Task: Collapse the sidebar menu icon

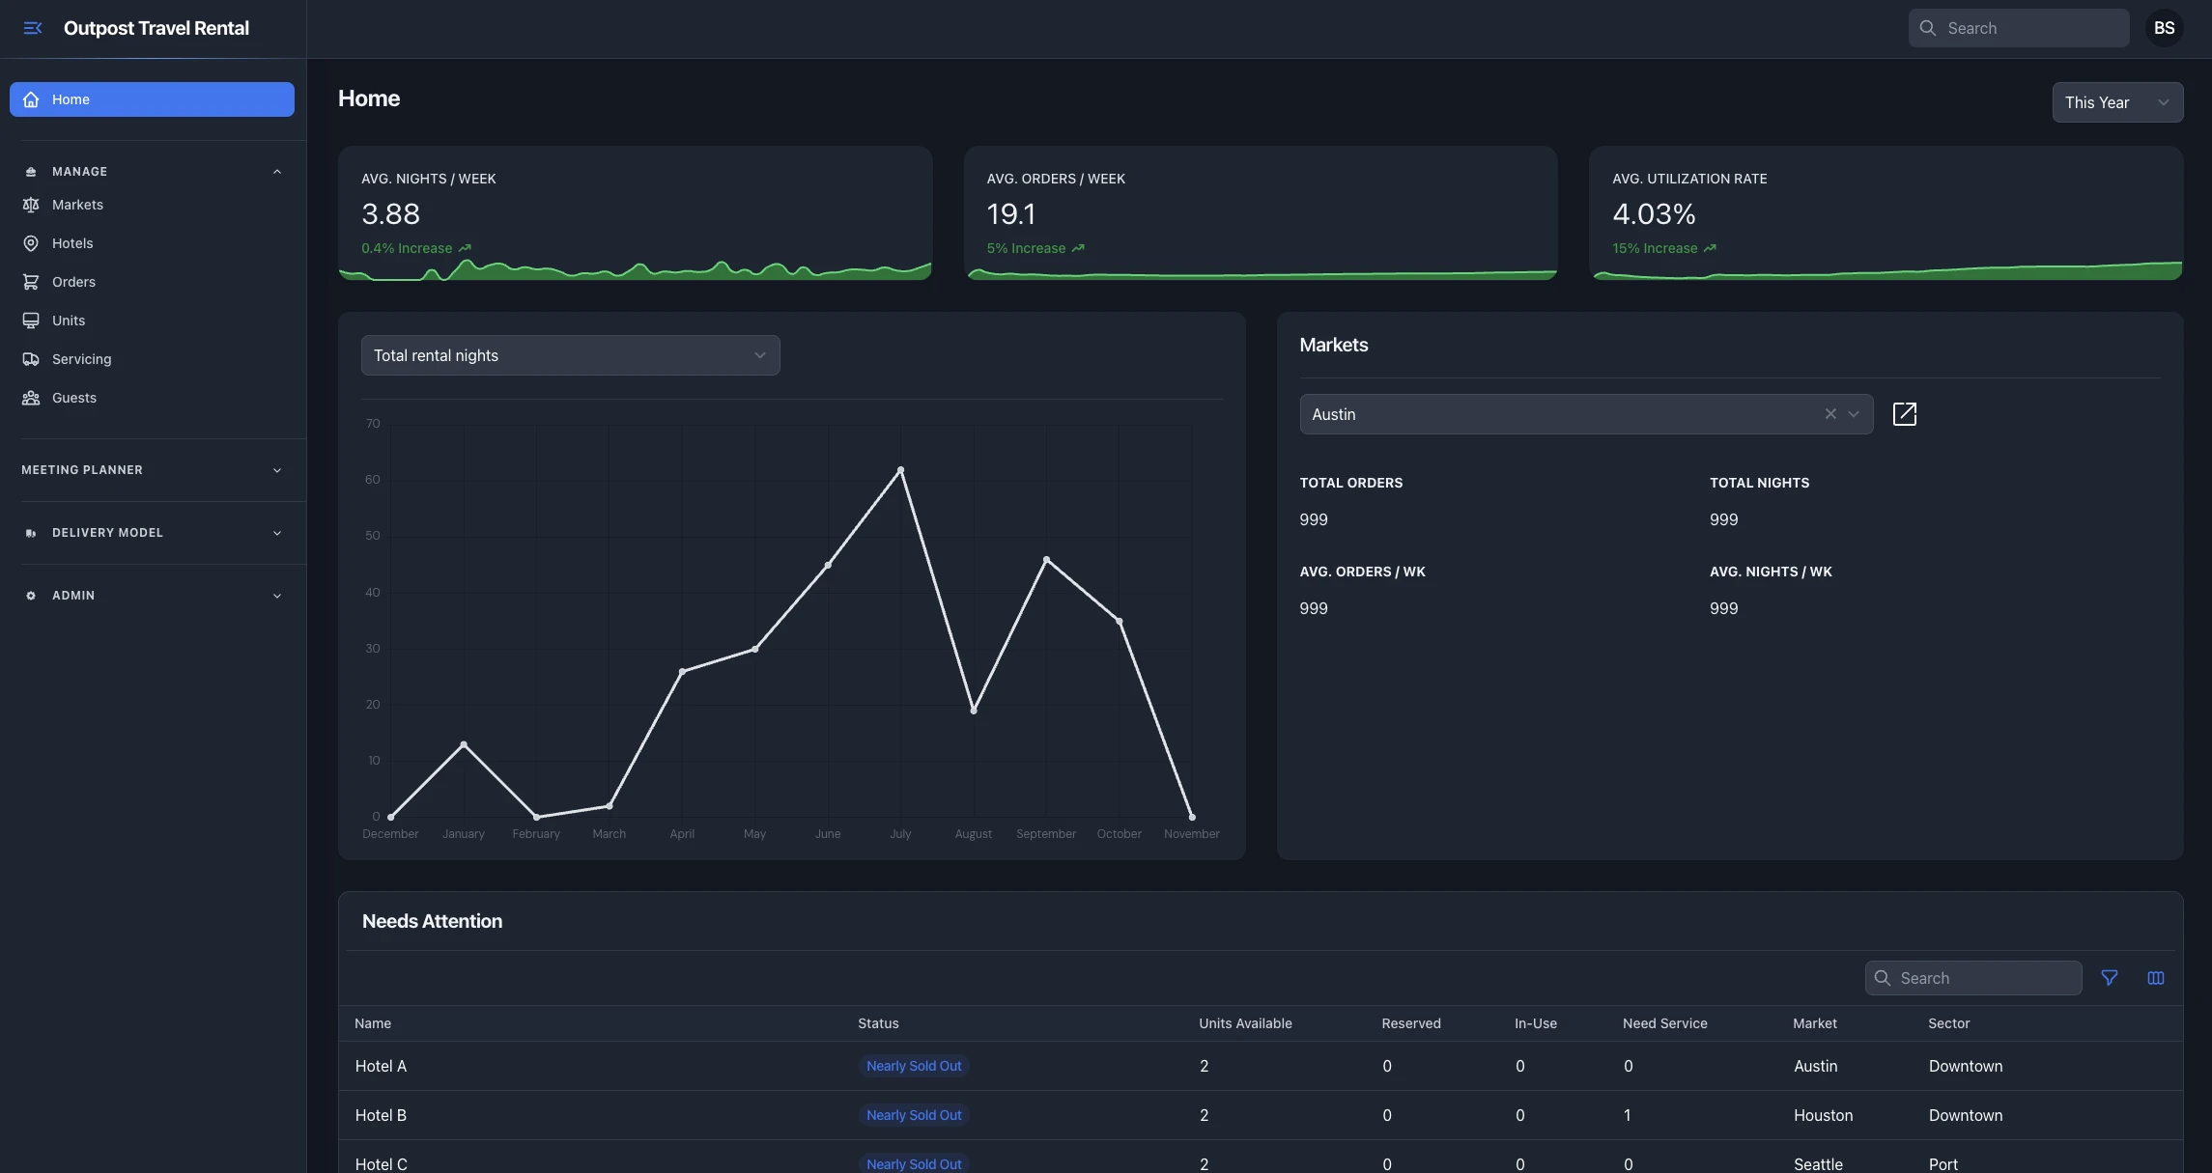Action: [x=33, y=28]
